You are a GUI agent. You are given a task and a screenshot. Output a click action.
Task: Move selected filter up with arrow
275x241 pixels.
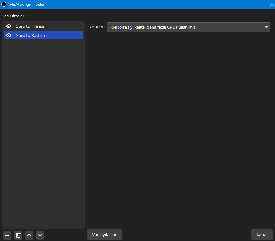(x=29, y=235)
